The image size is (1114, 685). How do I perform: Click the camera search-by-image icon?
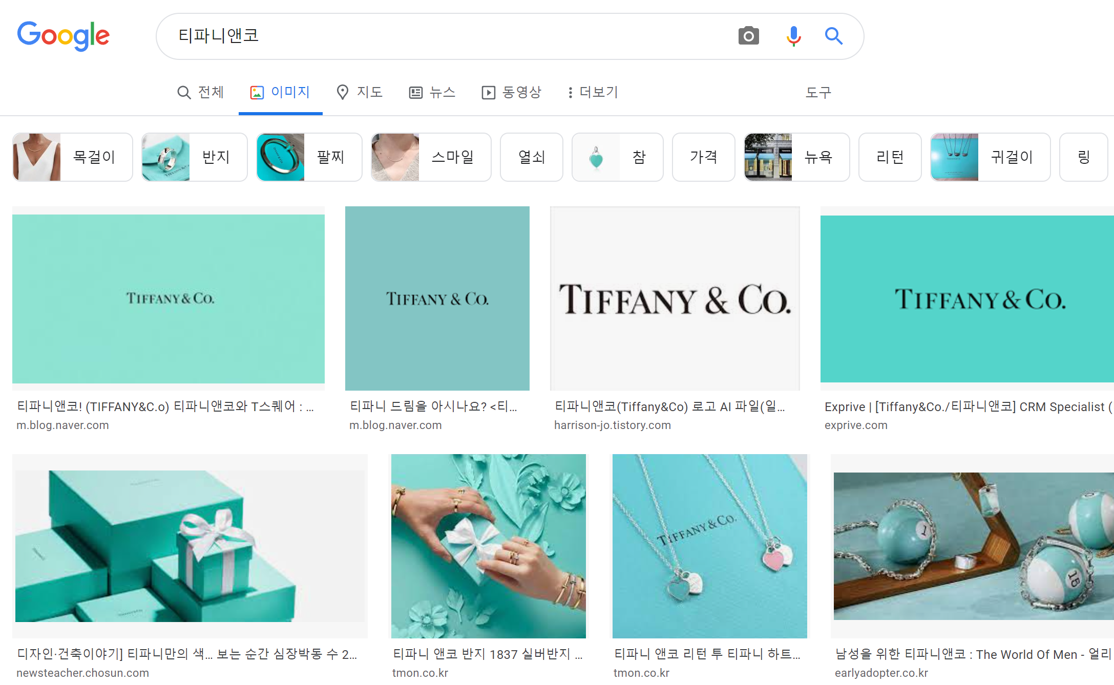click(x=748, y=36)
